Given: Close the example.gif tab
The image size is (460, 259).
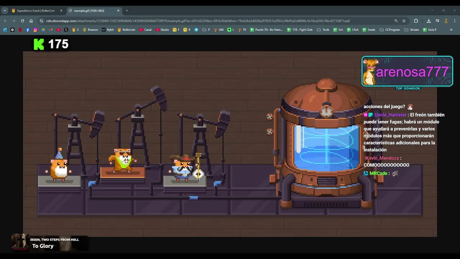Looking at the screenshot, I should coord(118,11).
